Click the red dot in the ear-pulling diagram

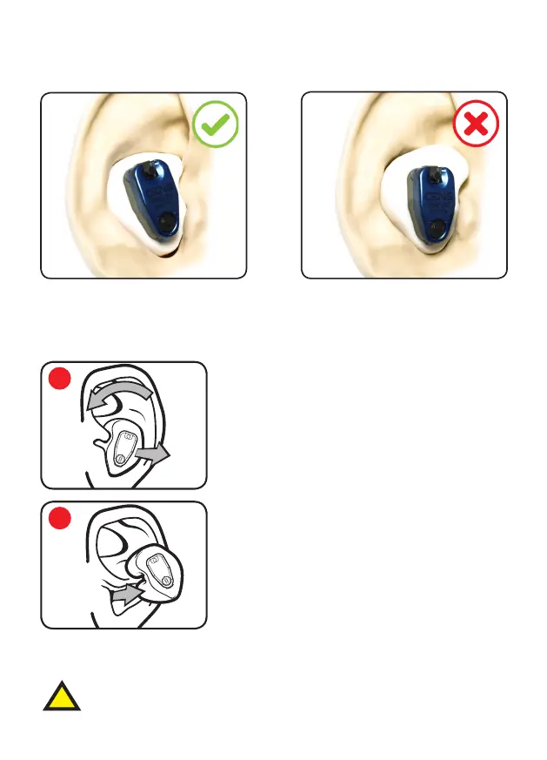[60, 378]
